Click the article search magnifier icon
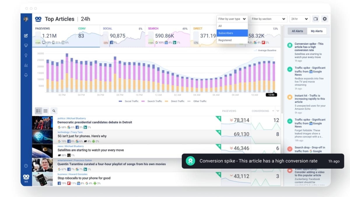350x197 pixels. [x=54, y=111]
